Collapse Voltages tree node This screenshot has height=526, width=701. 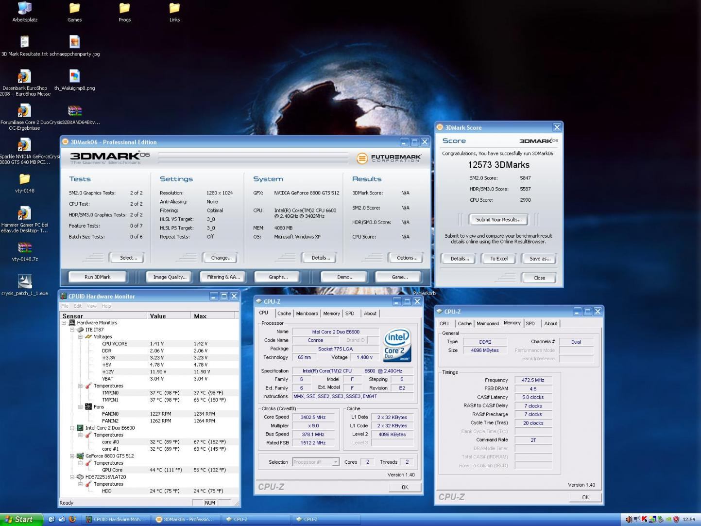pyautogui.click(x=81, y=336)
